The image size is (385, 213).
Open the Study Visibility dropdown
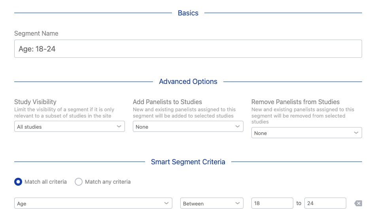click(70, 126)
